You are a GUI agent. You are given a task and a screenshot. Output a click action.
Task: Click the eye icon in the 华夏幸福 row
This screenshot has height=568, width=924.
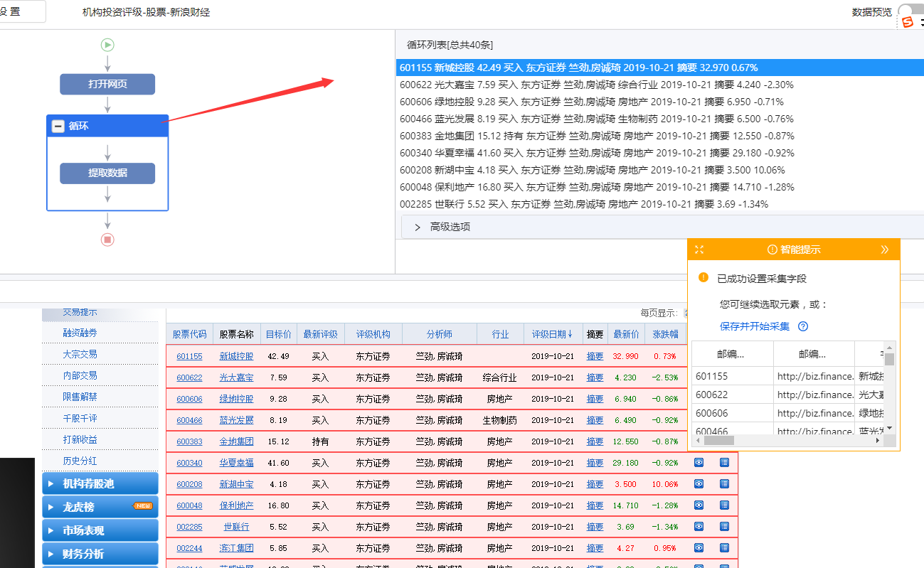click(x=699, y=462)
